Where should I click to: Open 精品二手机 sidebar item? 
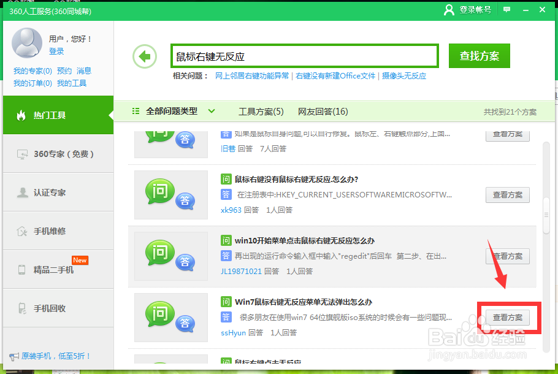[58, 269]
